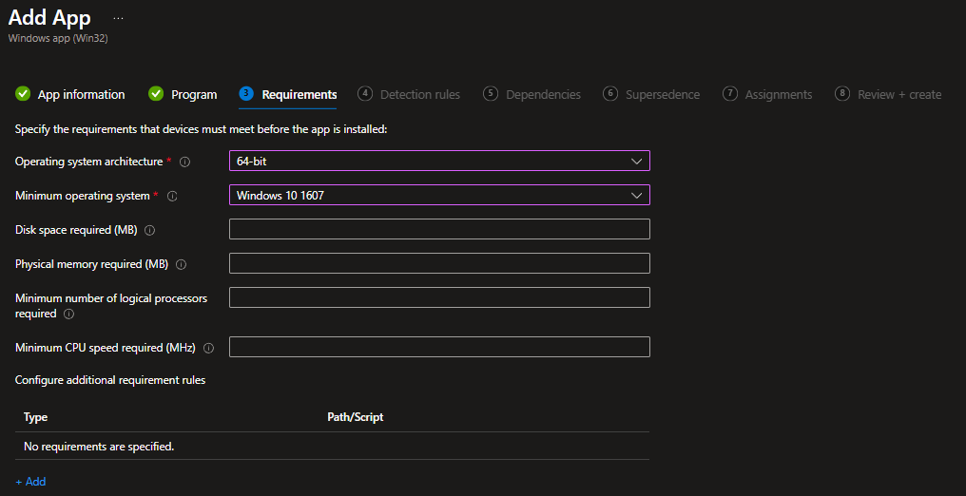Click the green checkmark beside Program
Screen dimensions: 966x496
tap(156, 94)
